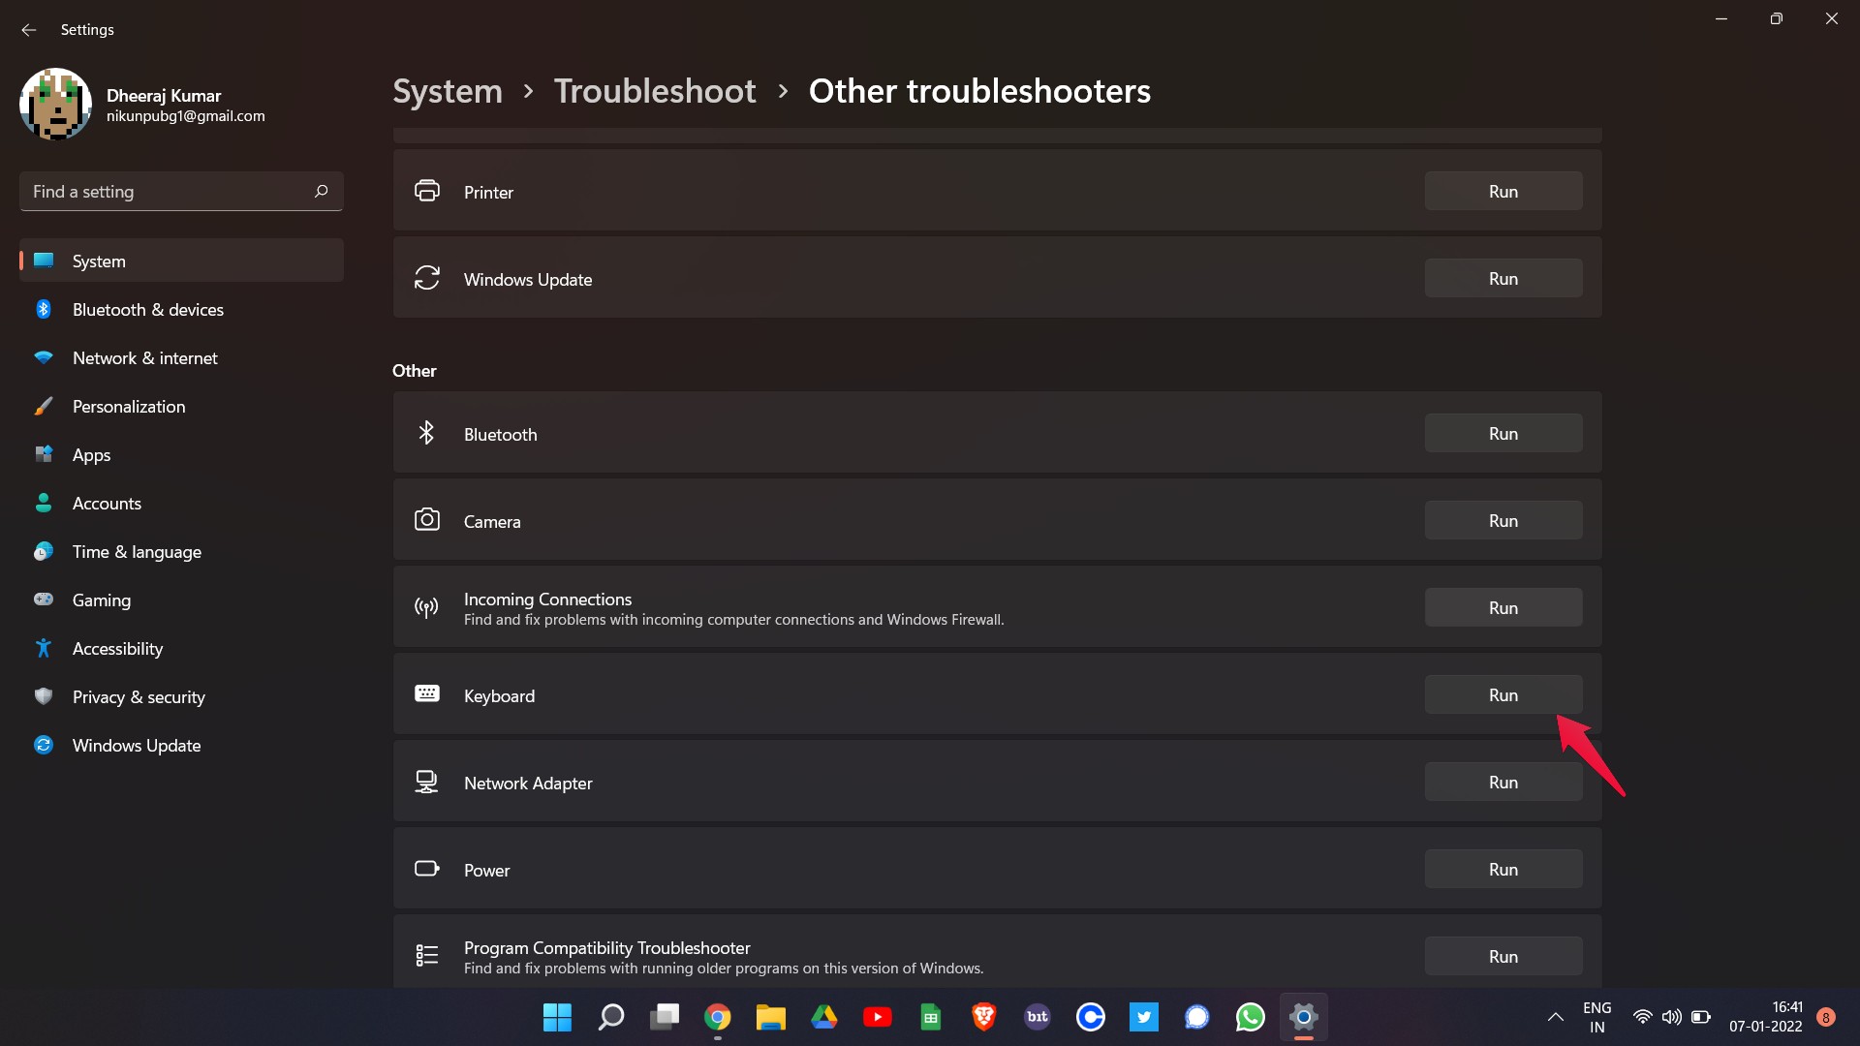Expand the system tray hidden icons chevron
Screen dimensions: 1860x1046
coord(1555,1017)
